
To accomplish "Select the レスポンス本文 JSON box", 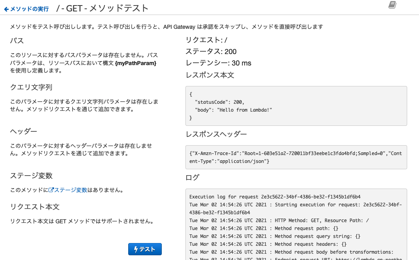I will click(296, 106).
